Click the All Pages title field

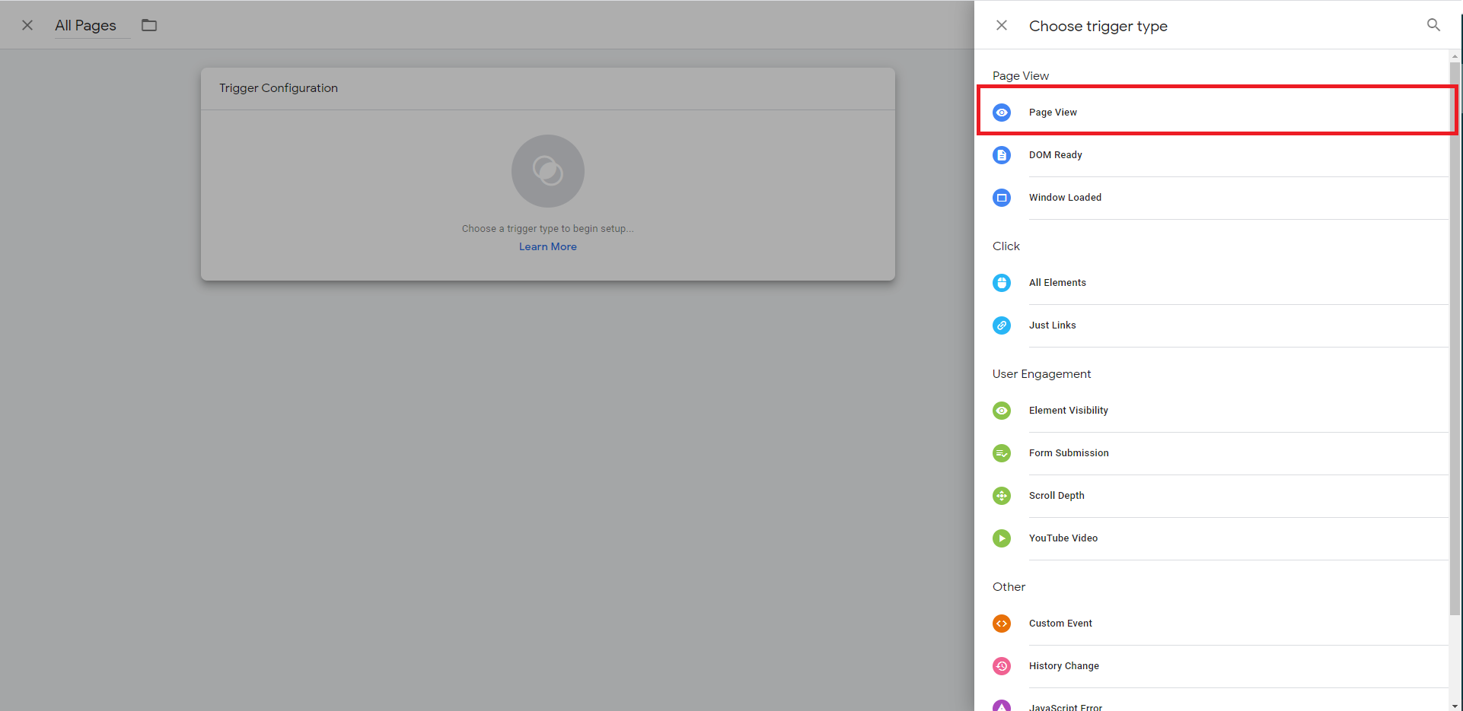pyautogui.click(x=85, y=24)
